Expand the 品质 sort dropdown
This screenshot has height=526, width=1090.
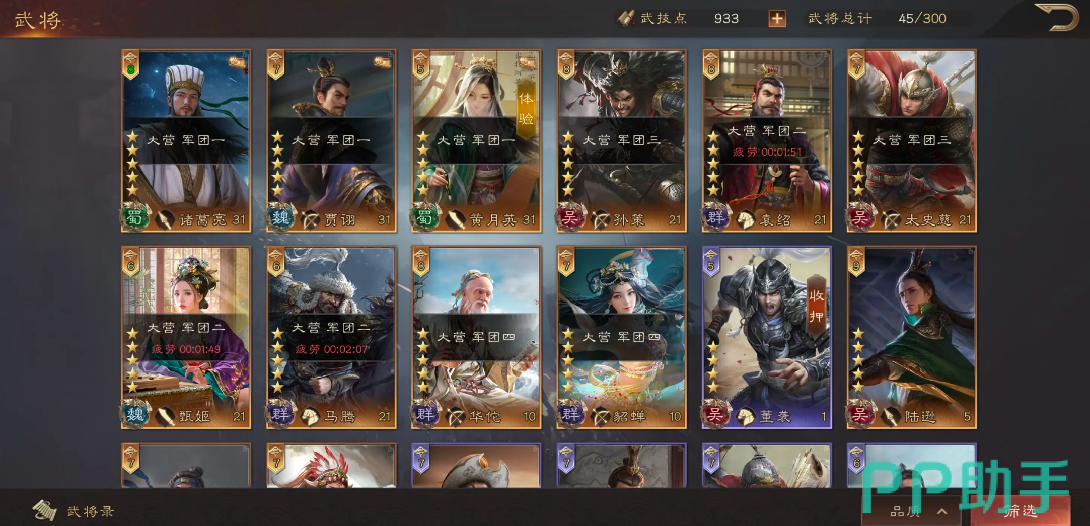(912, 511)
